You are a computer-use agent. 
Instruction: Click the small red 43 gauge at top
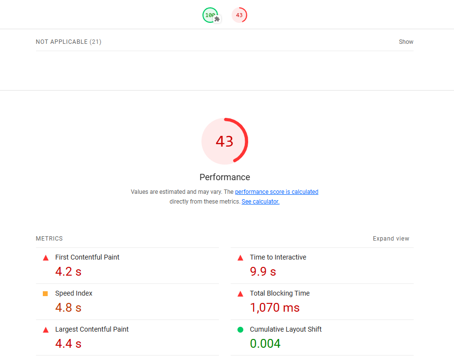pos(239,15)
